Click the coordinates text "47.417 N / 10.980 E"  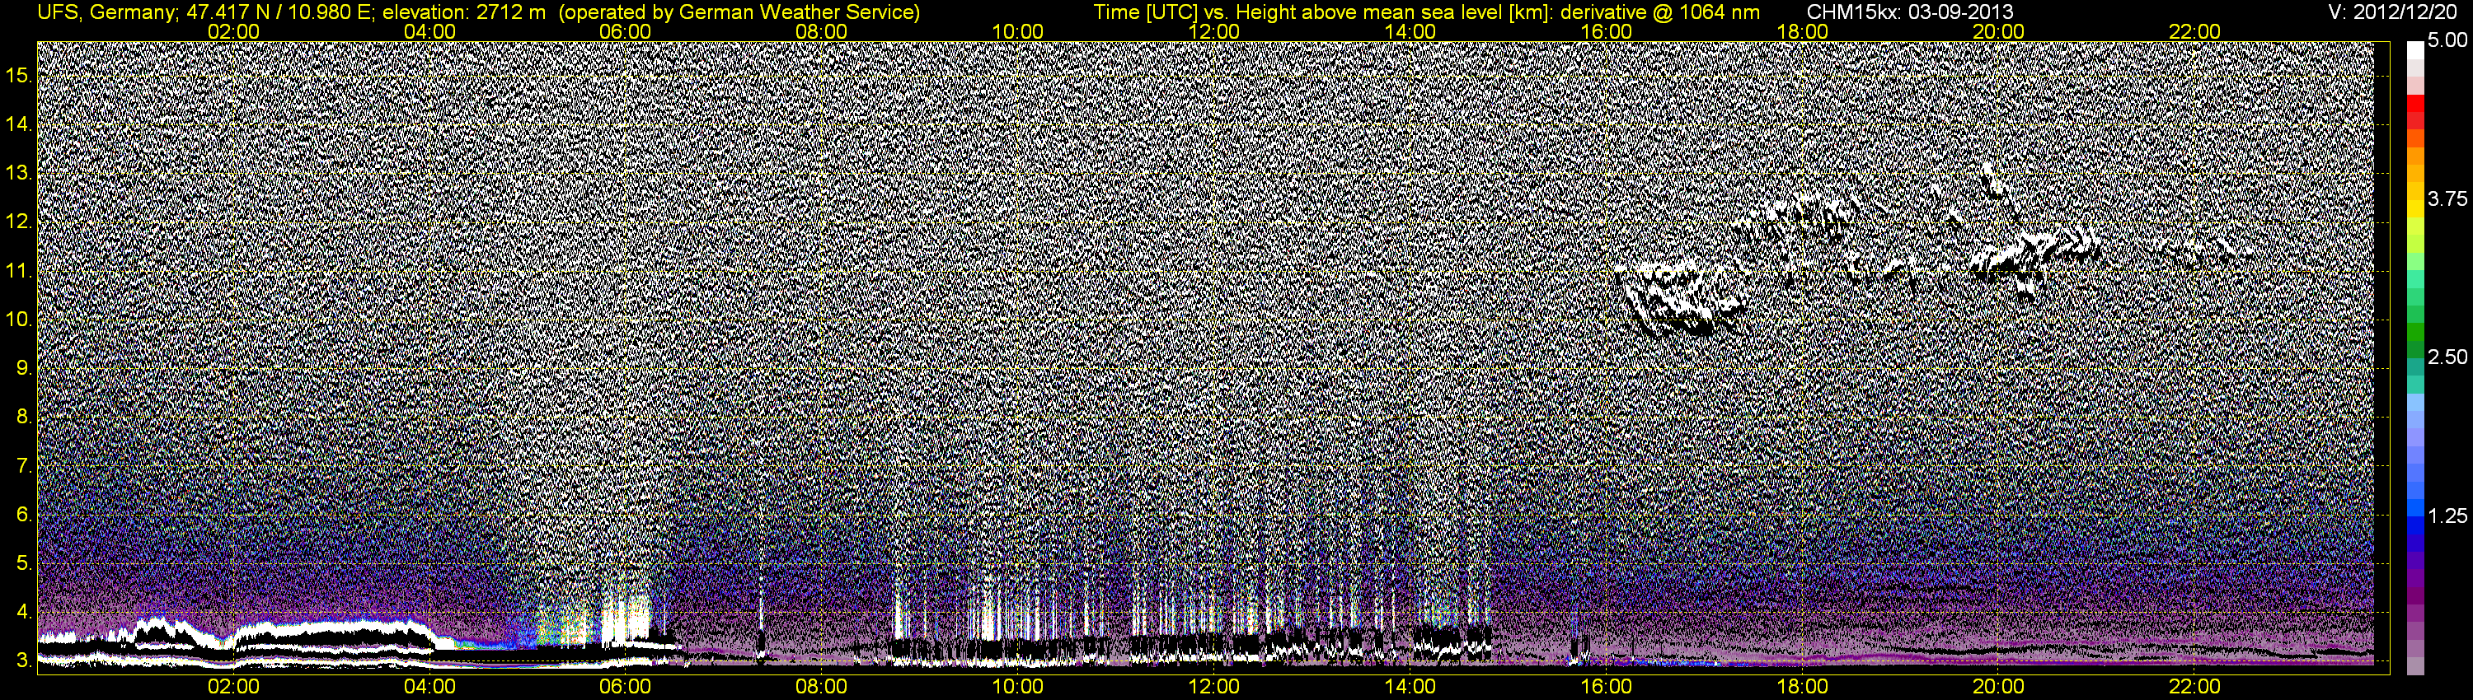click(x=279, y=12)
